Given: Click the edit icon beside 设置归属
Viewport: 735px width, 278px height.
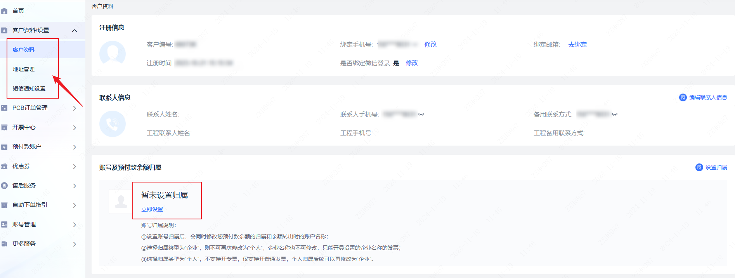Looking at the screenshot, I should point(699,167).
